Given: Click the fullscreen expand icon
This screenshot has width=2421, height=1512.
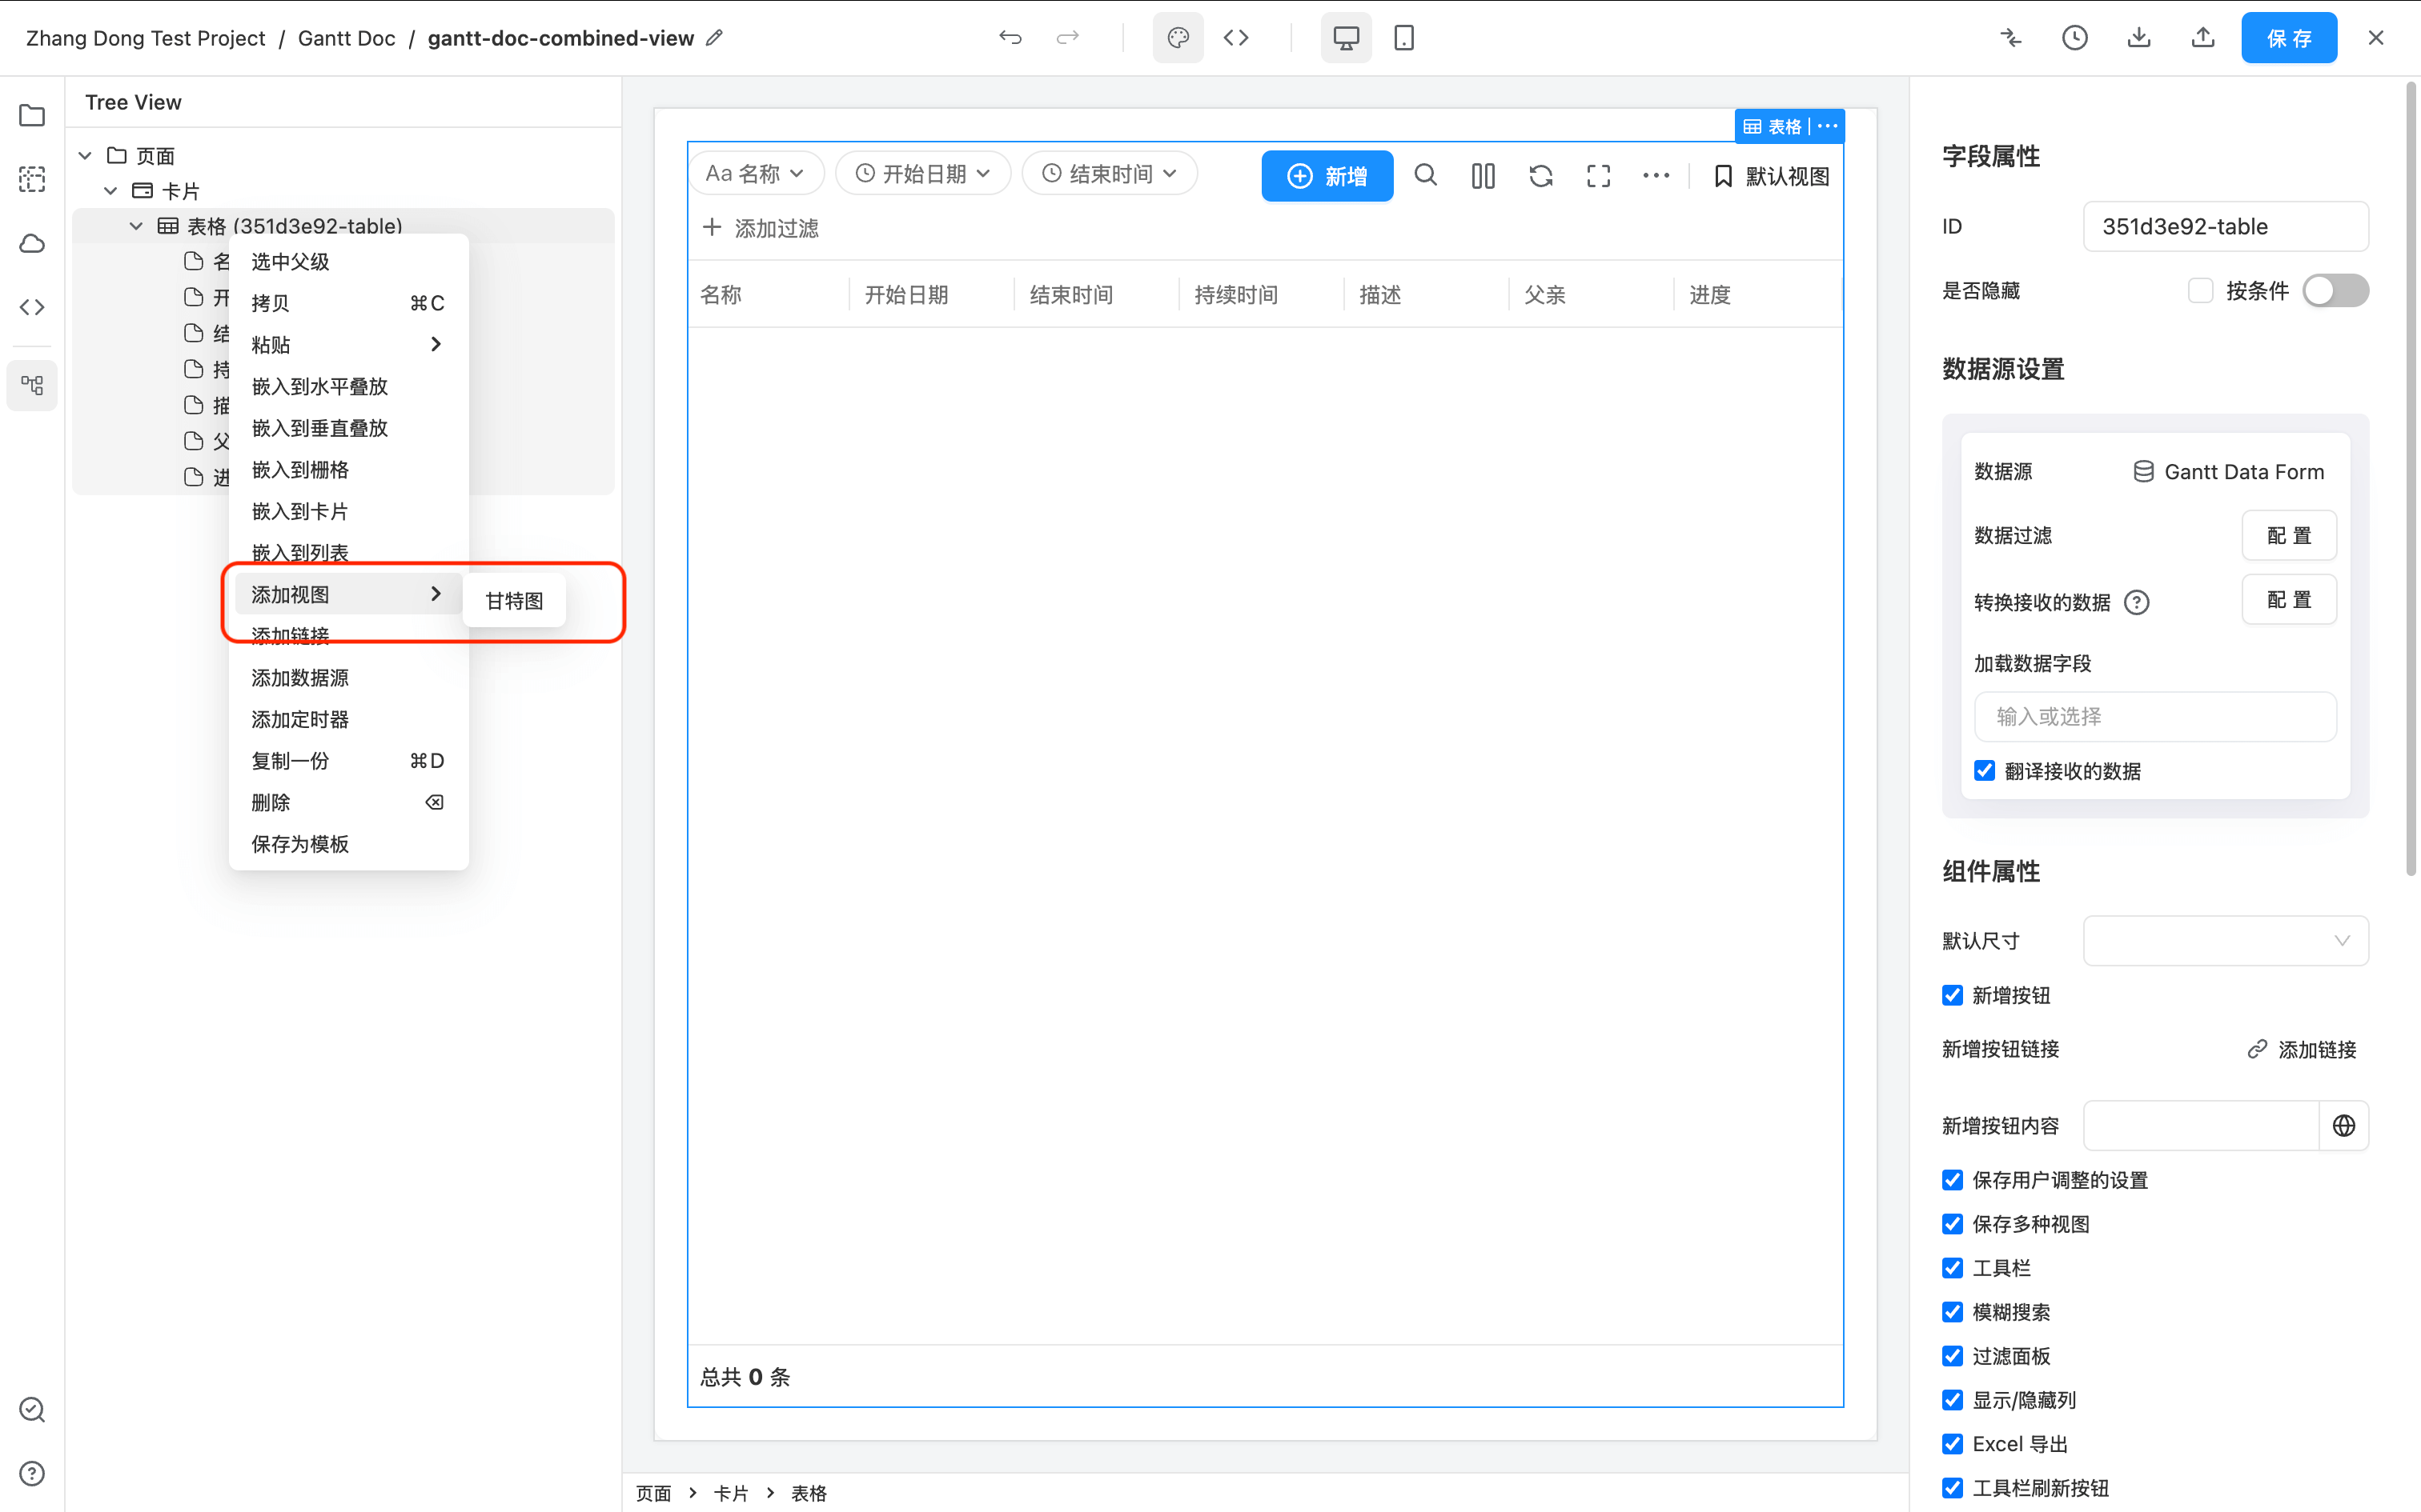Looking at the screenshot, I should click(x=1599, y=176).
